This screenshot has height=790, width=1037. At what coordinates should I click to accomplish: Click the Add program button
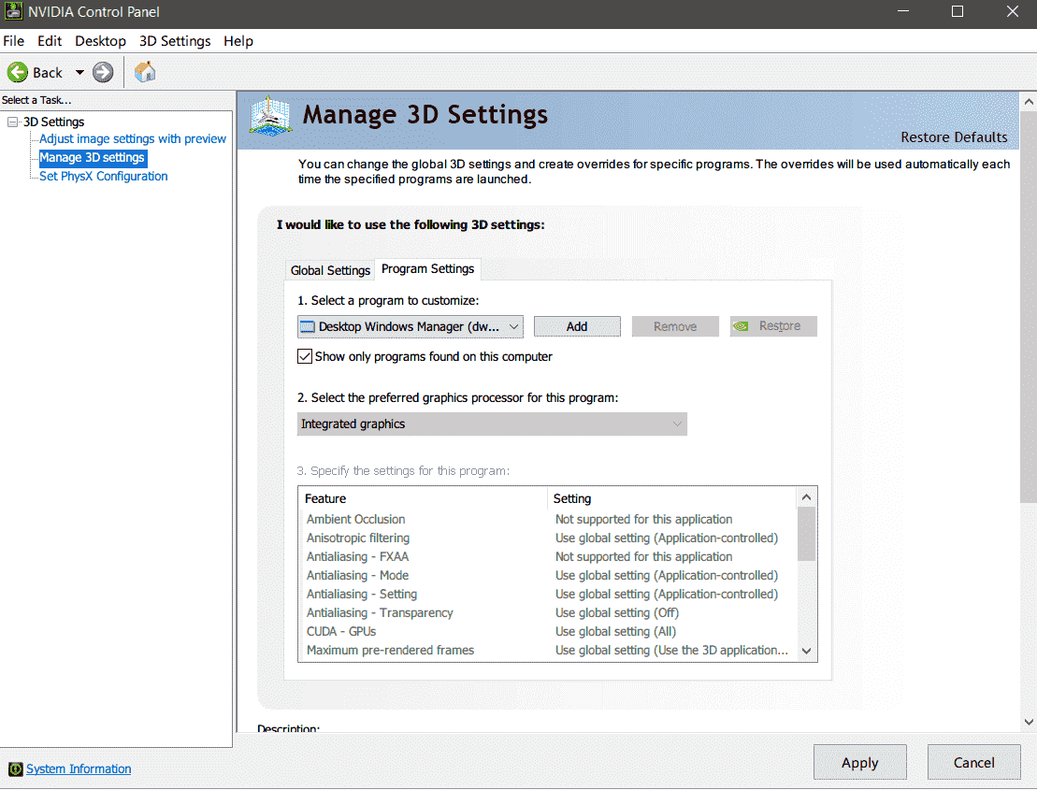[x=577, y=326]
